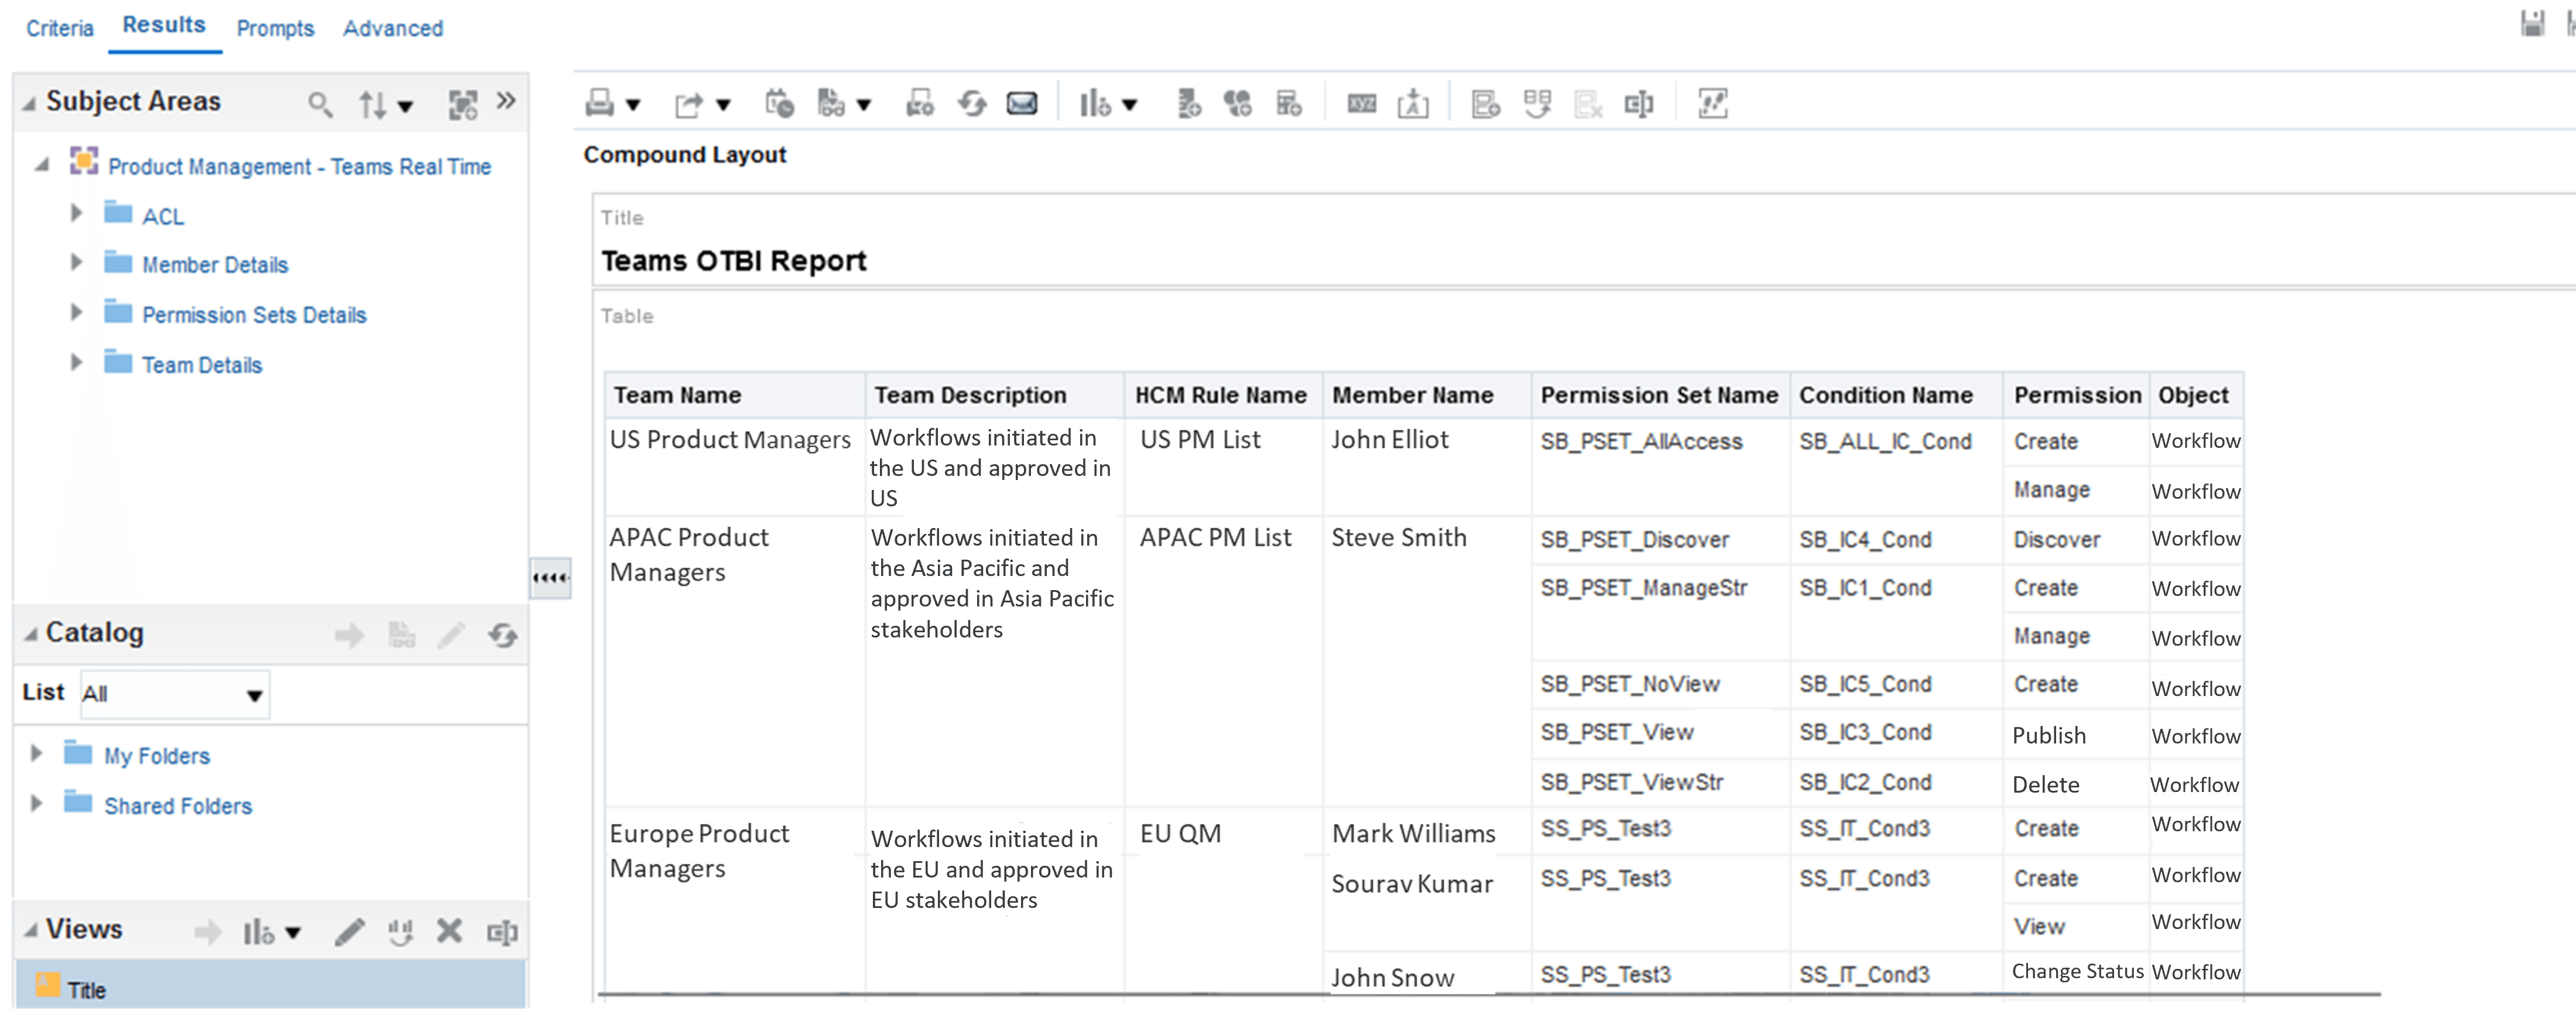
Task: Click the save analysis icon
Action: [x=2532, y=23]
